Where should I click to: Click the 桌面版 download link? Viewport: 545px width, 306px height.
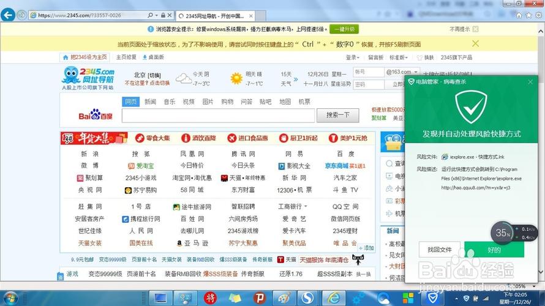pos(153,58)
